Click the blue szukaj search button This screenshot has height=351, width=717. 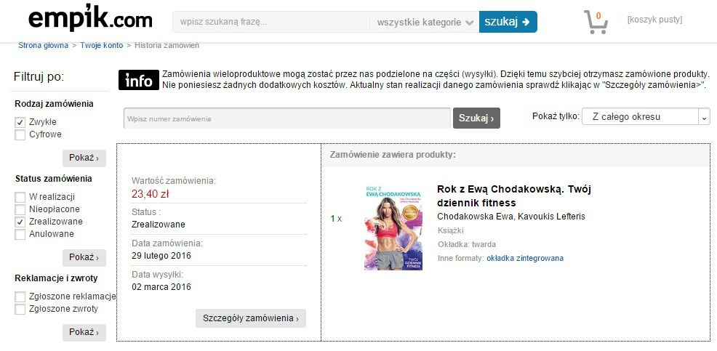pyautogui.click(x=508, y=22)
